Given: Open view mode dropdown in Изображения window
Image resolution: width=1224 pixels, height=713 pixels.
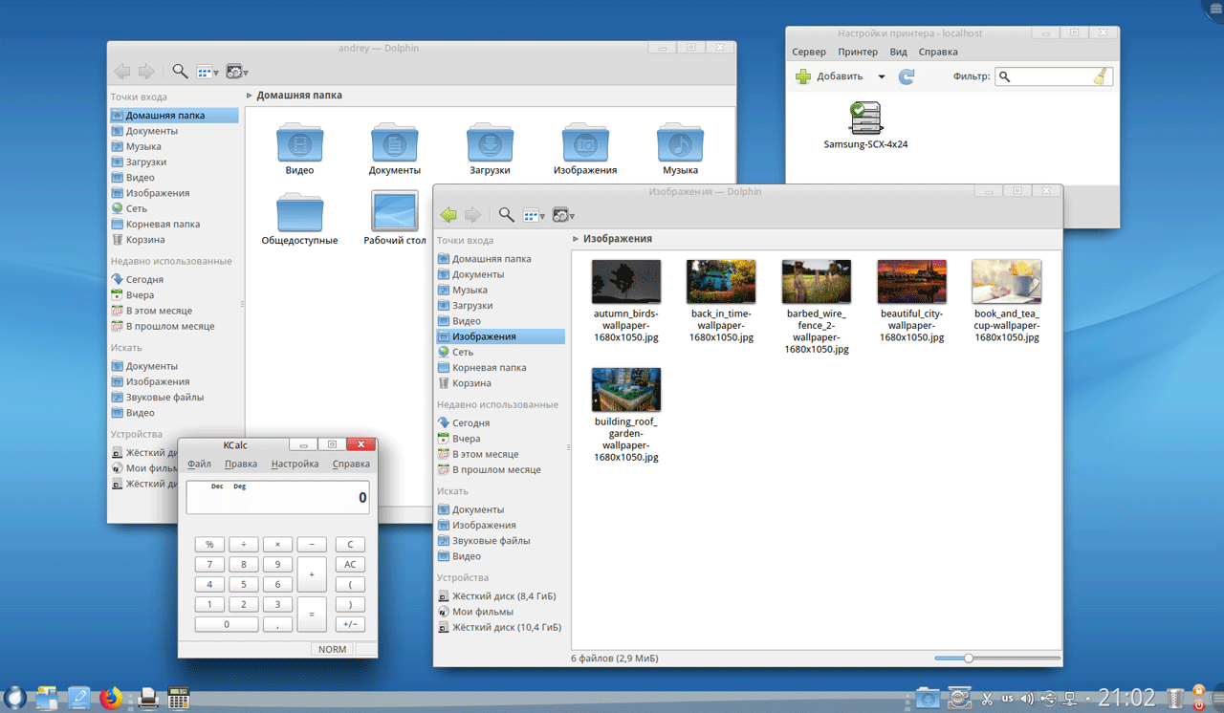Looking at the screenshot, I should tap(535, 216).
